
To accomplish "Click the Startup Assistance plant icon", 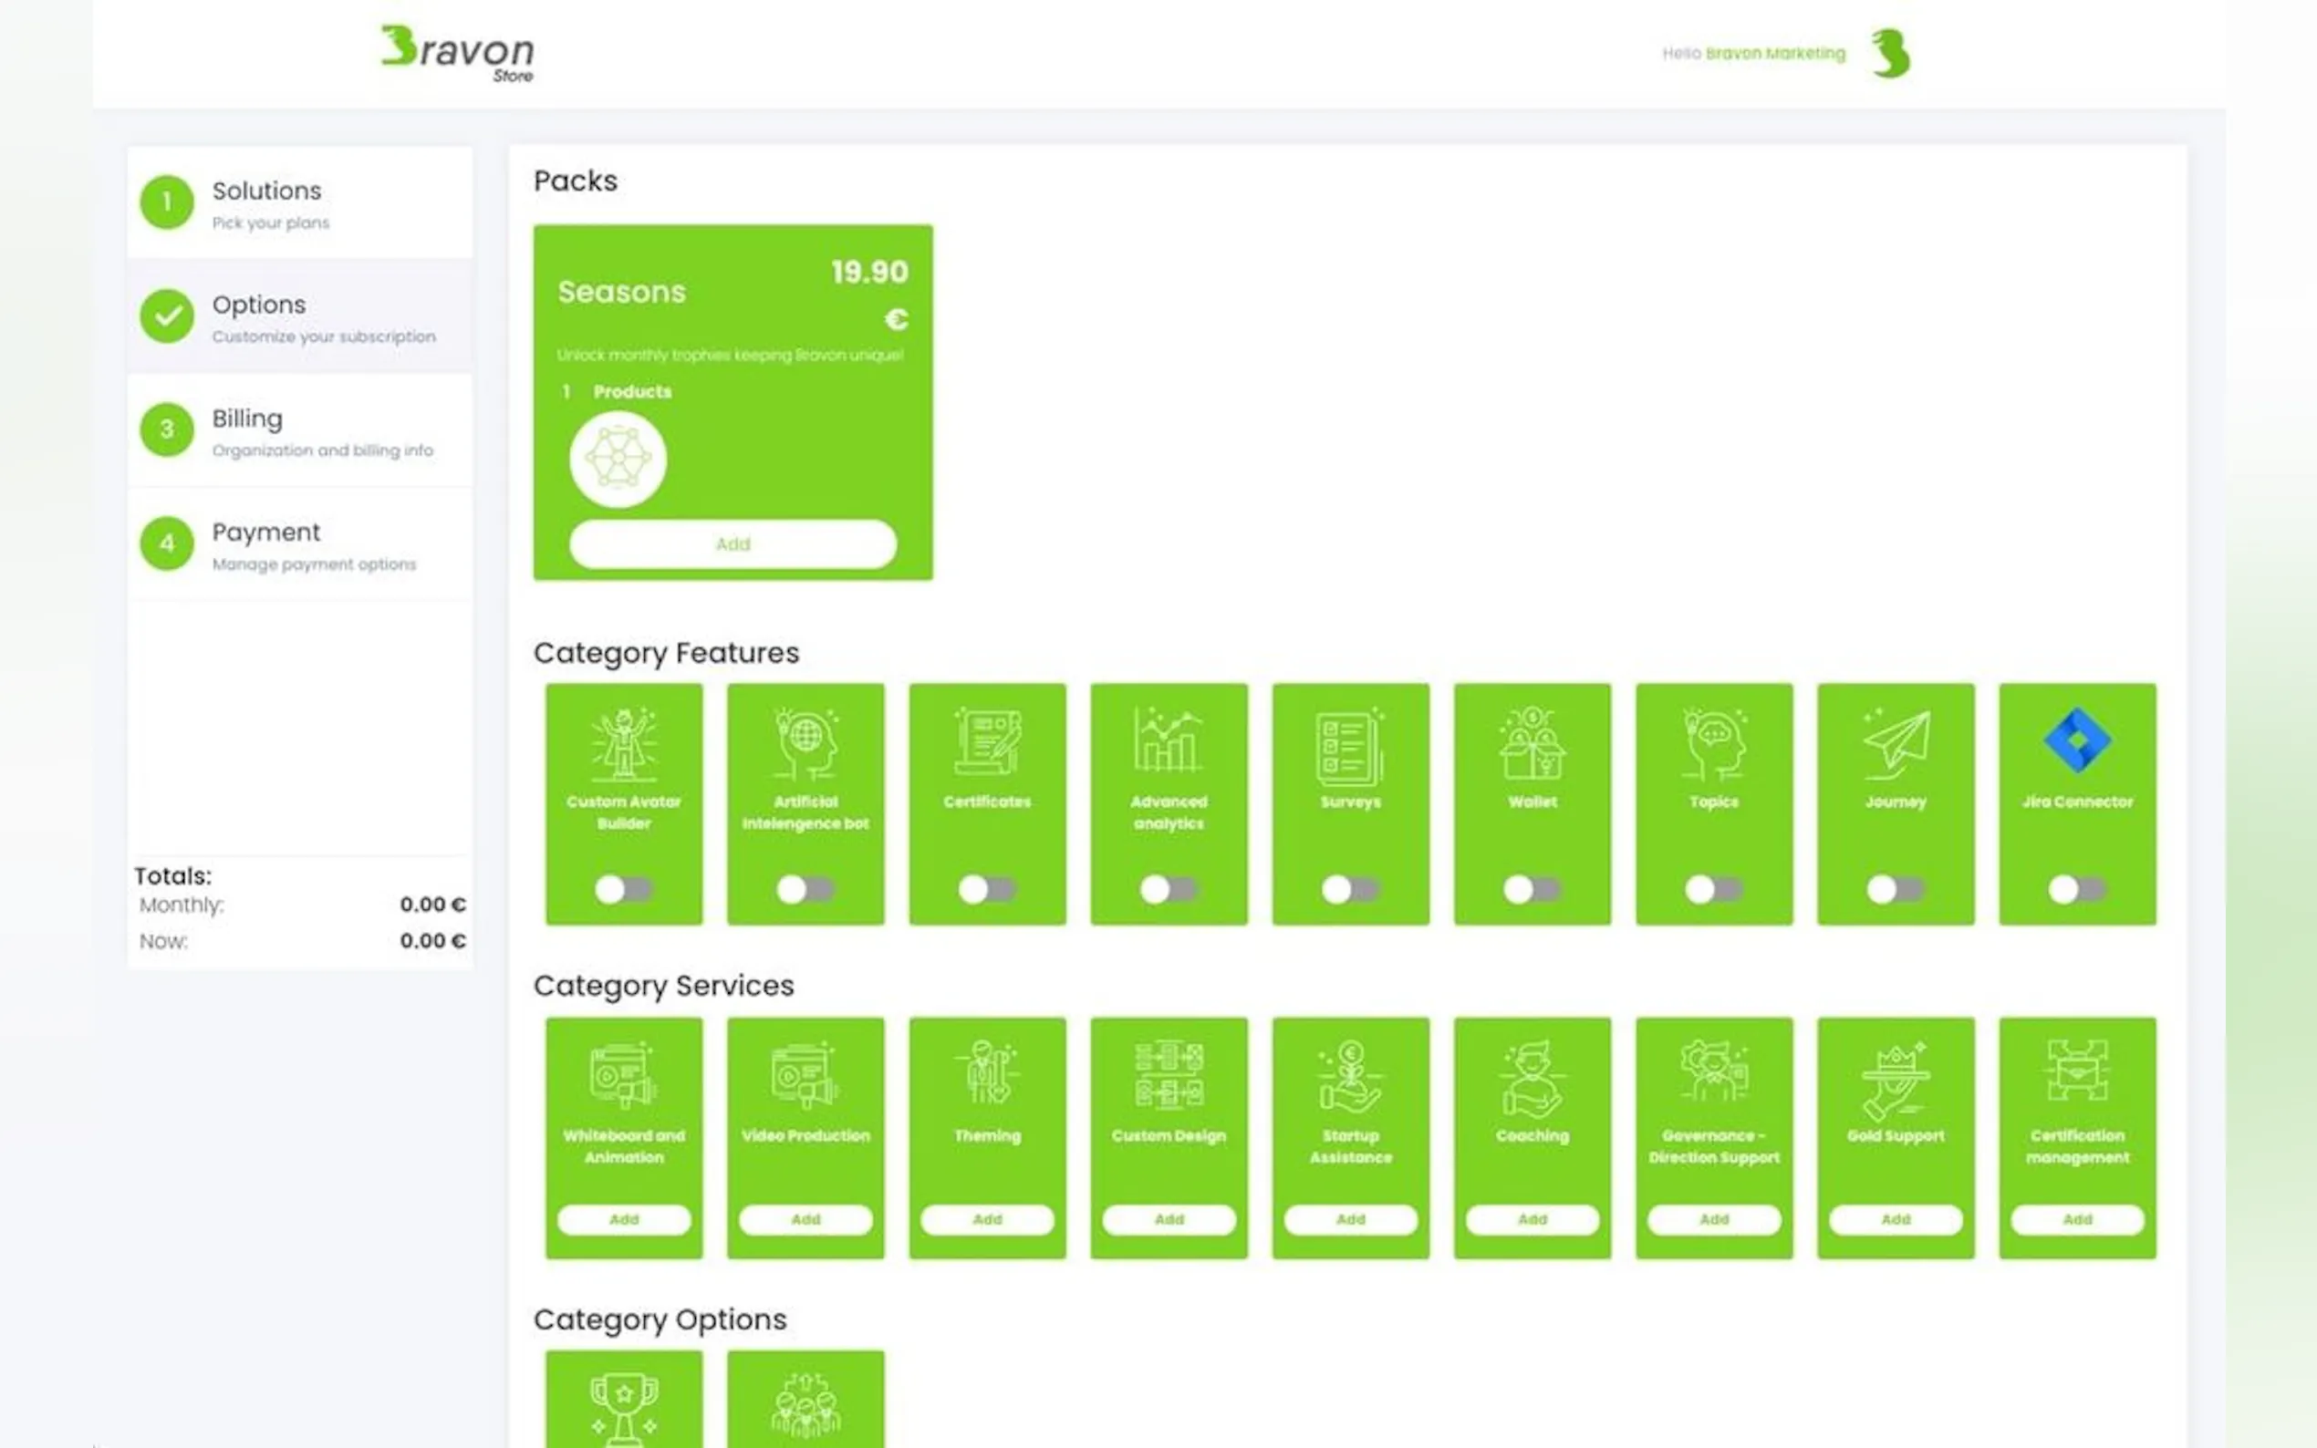I will 1351,1078.
